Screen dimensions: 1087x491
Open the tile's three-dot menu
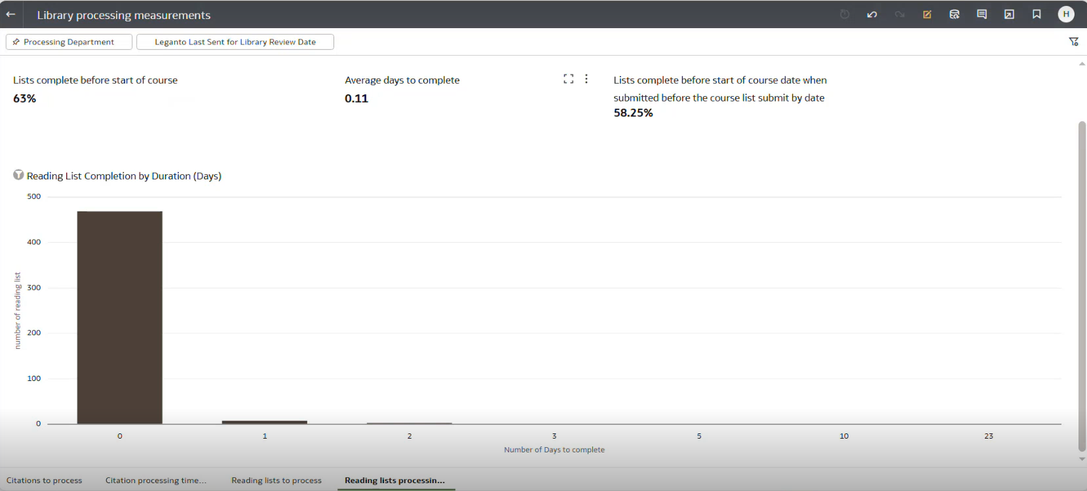pos(586,79)
